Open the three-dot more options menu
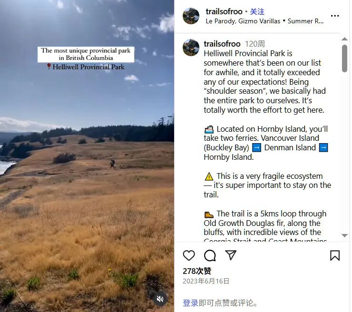 tap(335, 16)
